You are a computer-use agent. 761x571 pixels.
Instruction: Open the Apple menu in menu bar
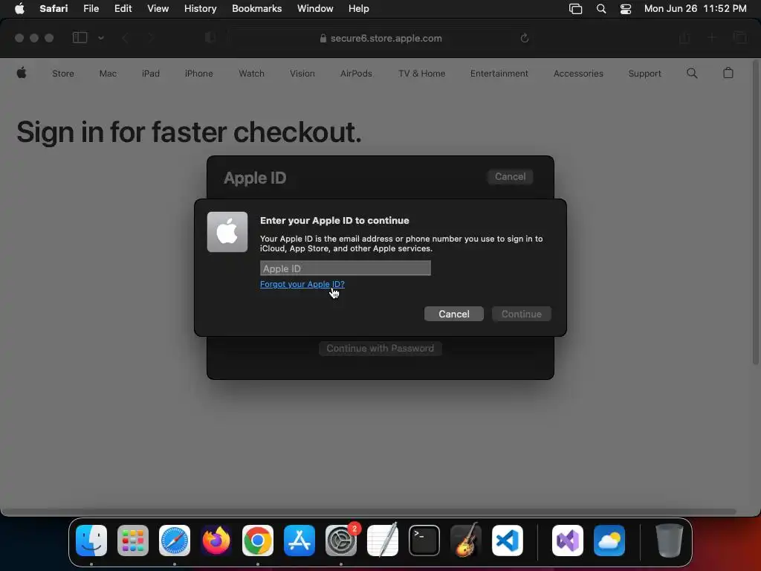(x=19, y=8)
